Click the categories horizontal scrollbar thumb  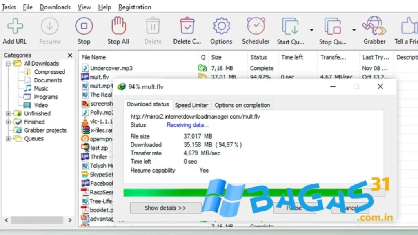[37, 220]
